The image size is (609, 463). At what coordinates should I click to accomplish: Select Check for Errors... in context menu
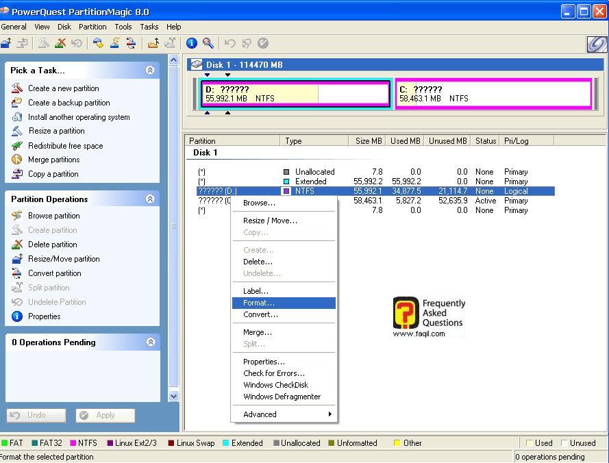coord(273,373)
